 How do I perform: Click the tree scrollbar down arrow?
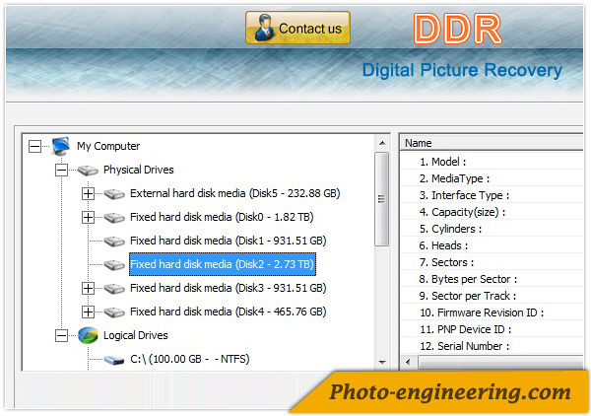pyautogui.click(x=382, y=363)
